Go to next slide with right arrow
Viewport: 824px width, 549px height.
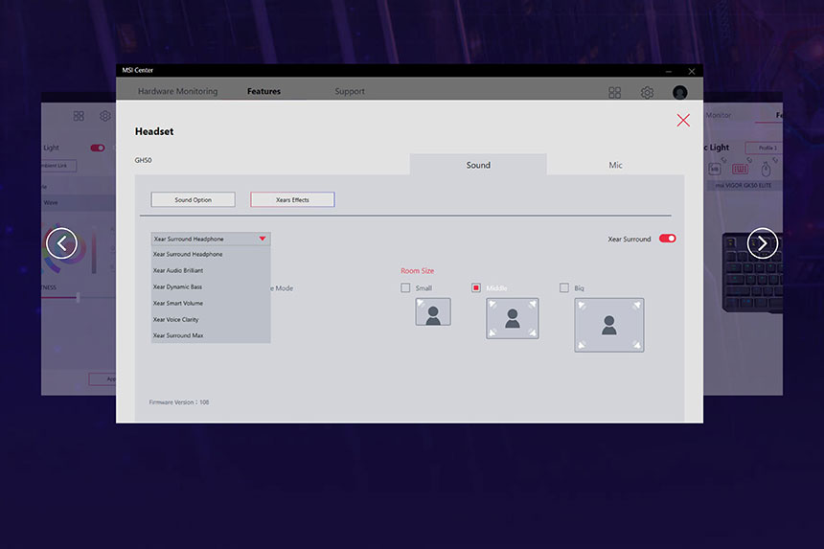coord(763,243)
